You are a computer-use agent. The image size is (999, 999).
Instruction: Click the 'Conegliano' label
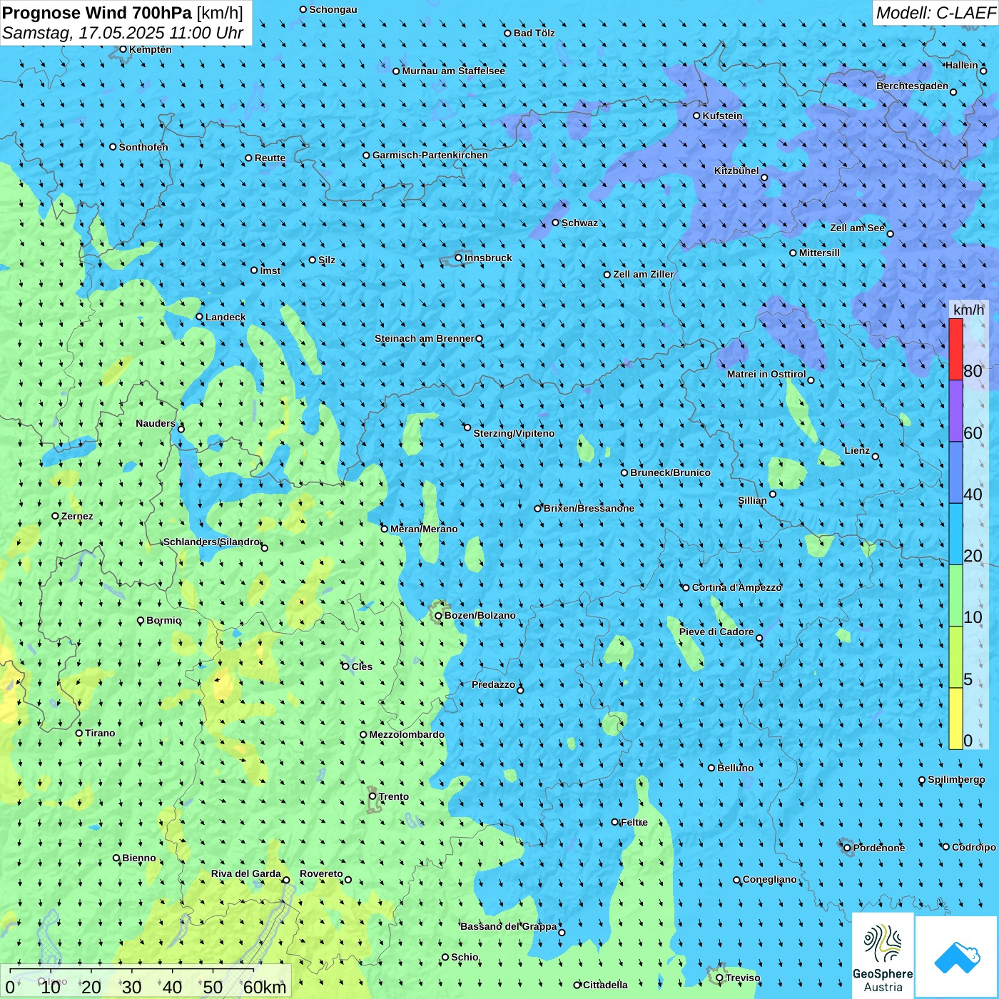coord(770,879)
